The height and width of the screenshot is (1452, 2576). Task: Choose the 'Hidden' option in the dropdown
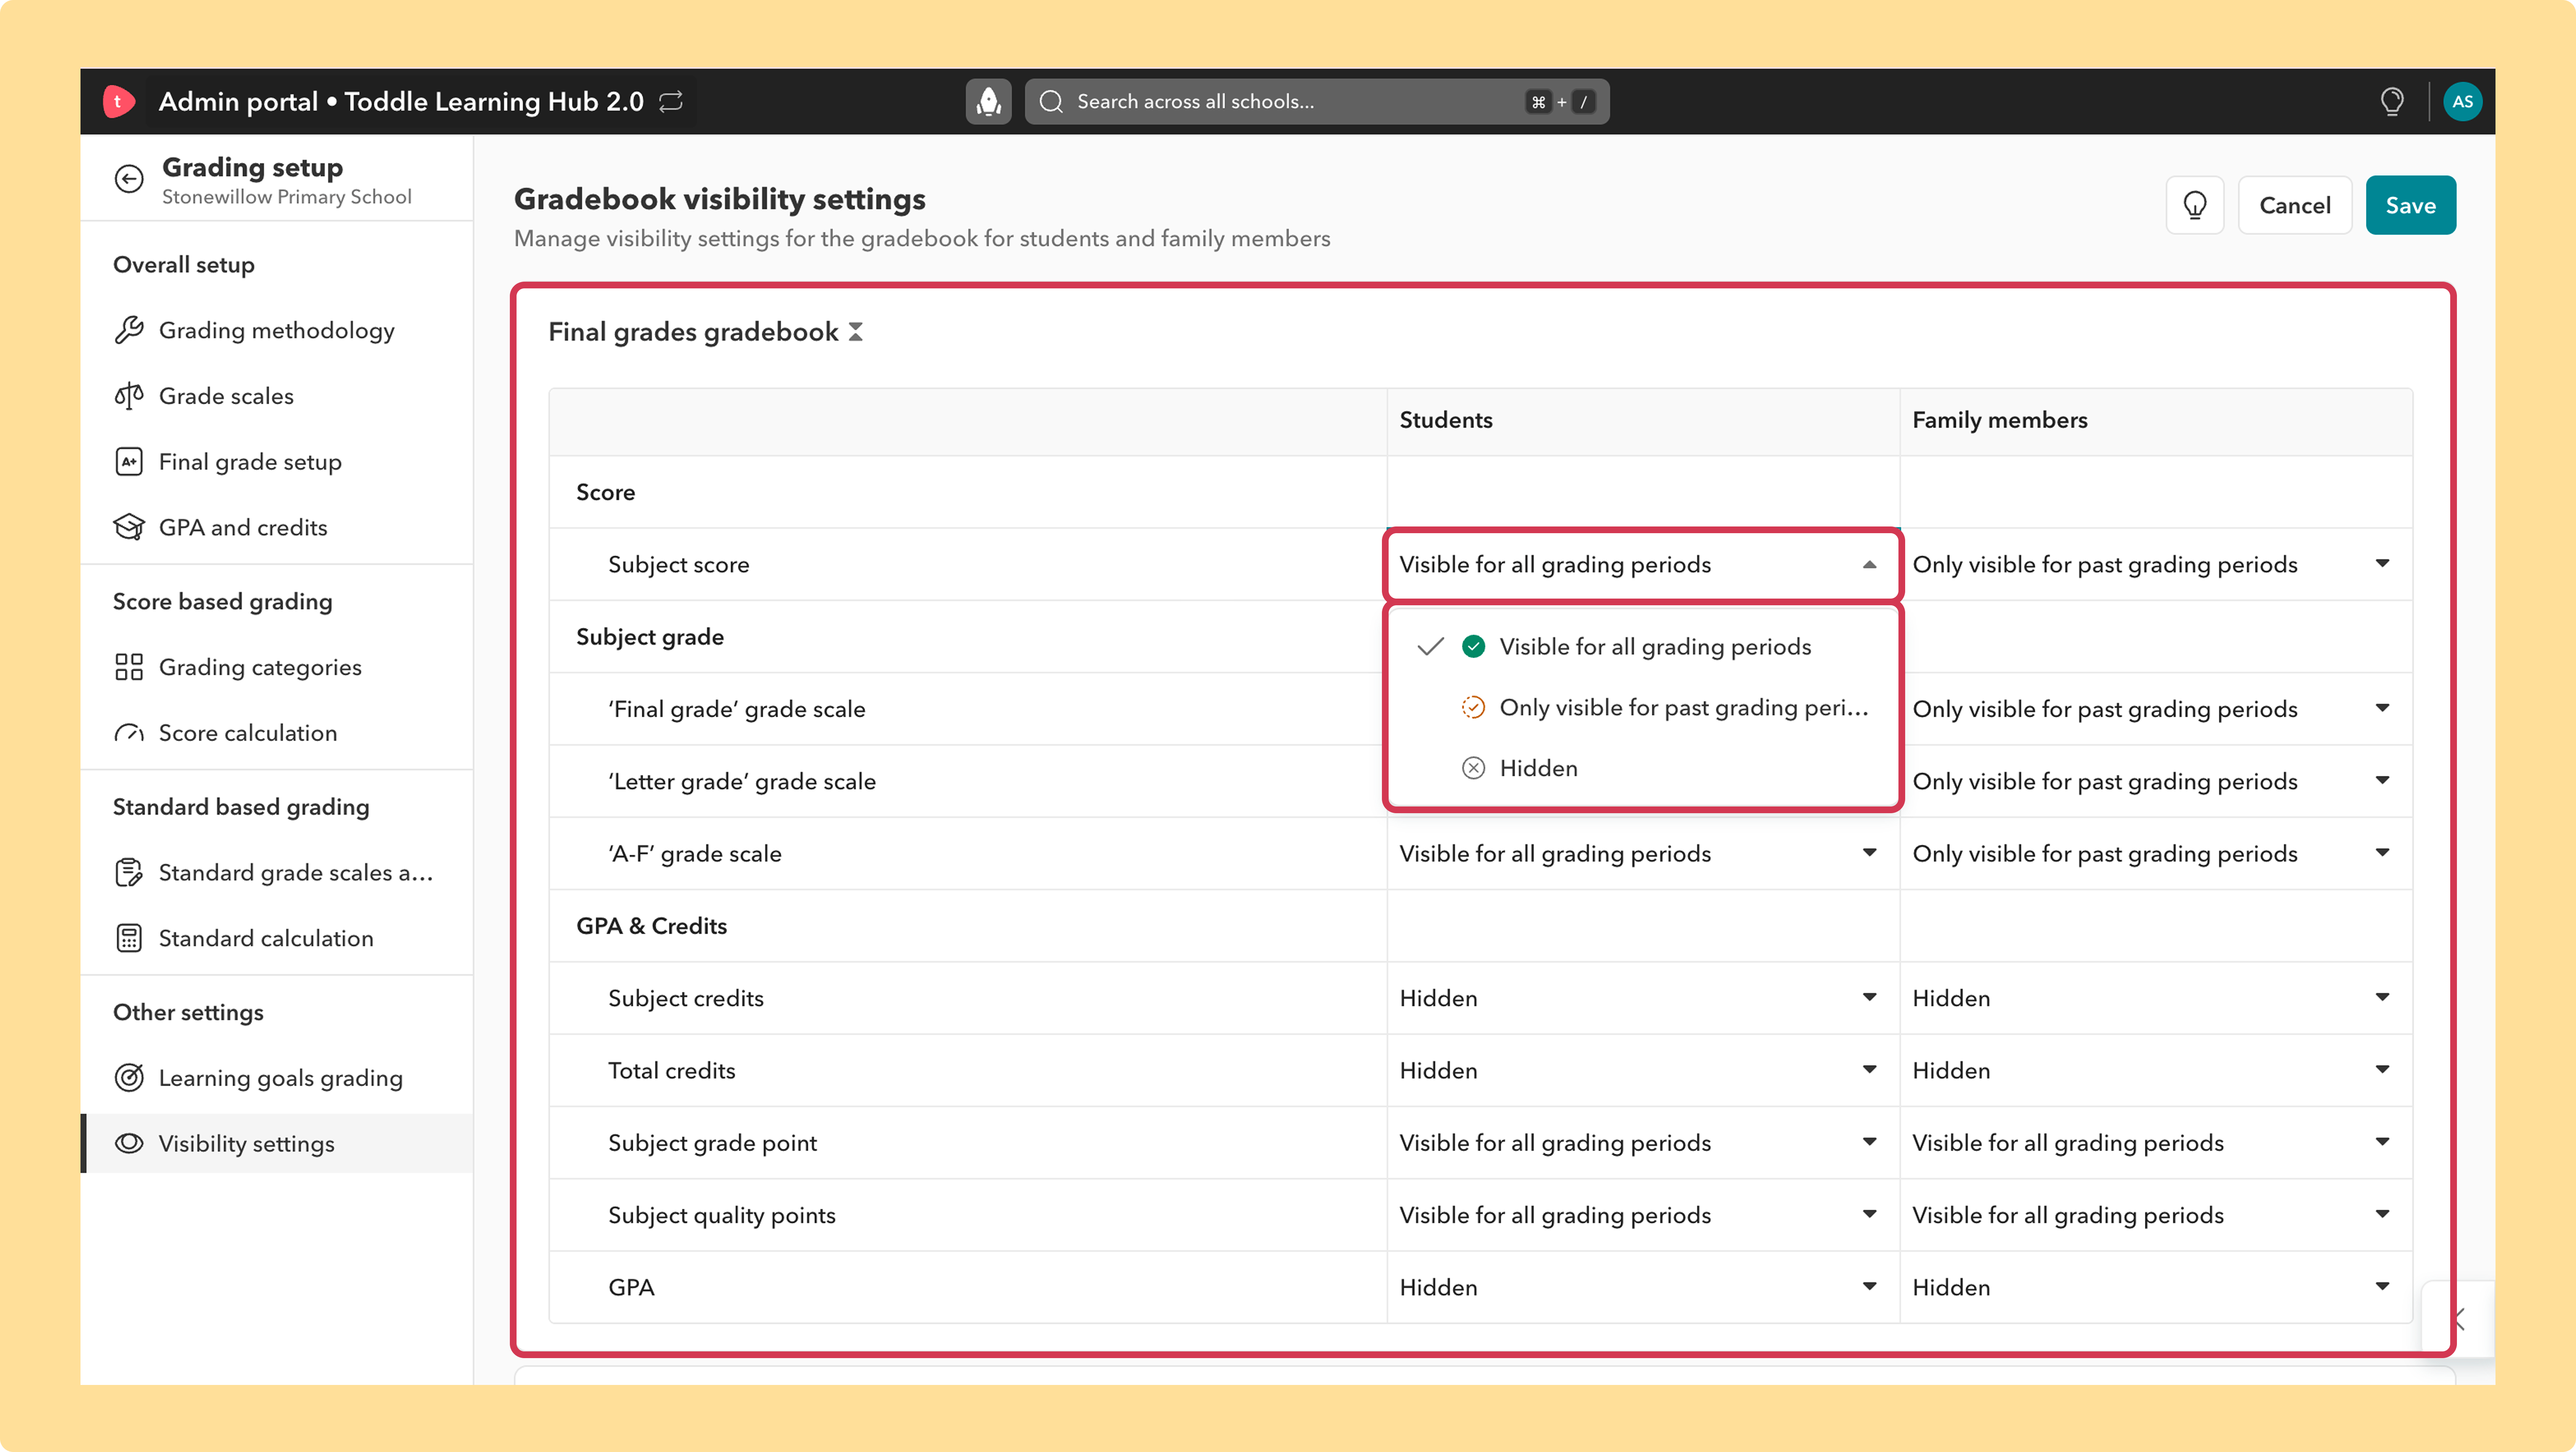1643,768
